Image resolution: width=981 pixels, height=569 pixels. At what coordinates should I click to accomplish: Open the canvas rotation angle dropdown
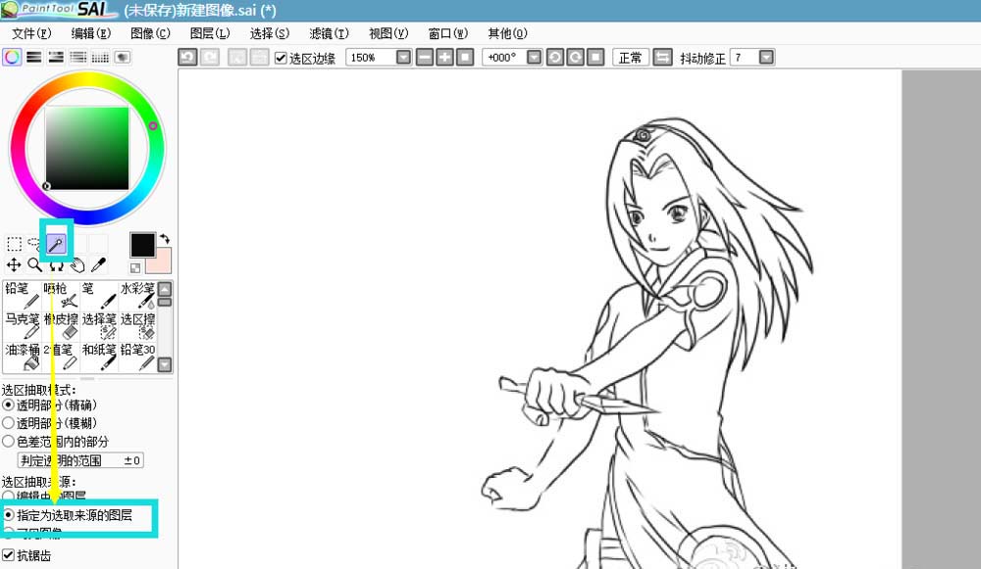(x=534, y=57)
